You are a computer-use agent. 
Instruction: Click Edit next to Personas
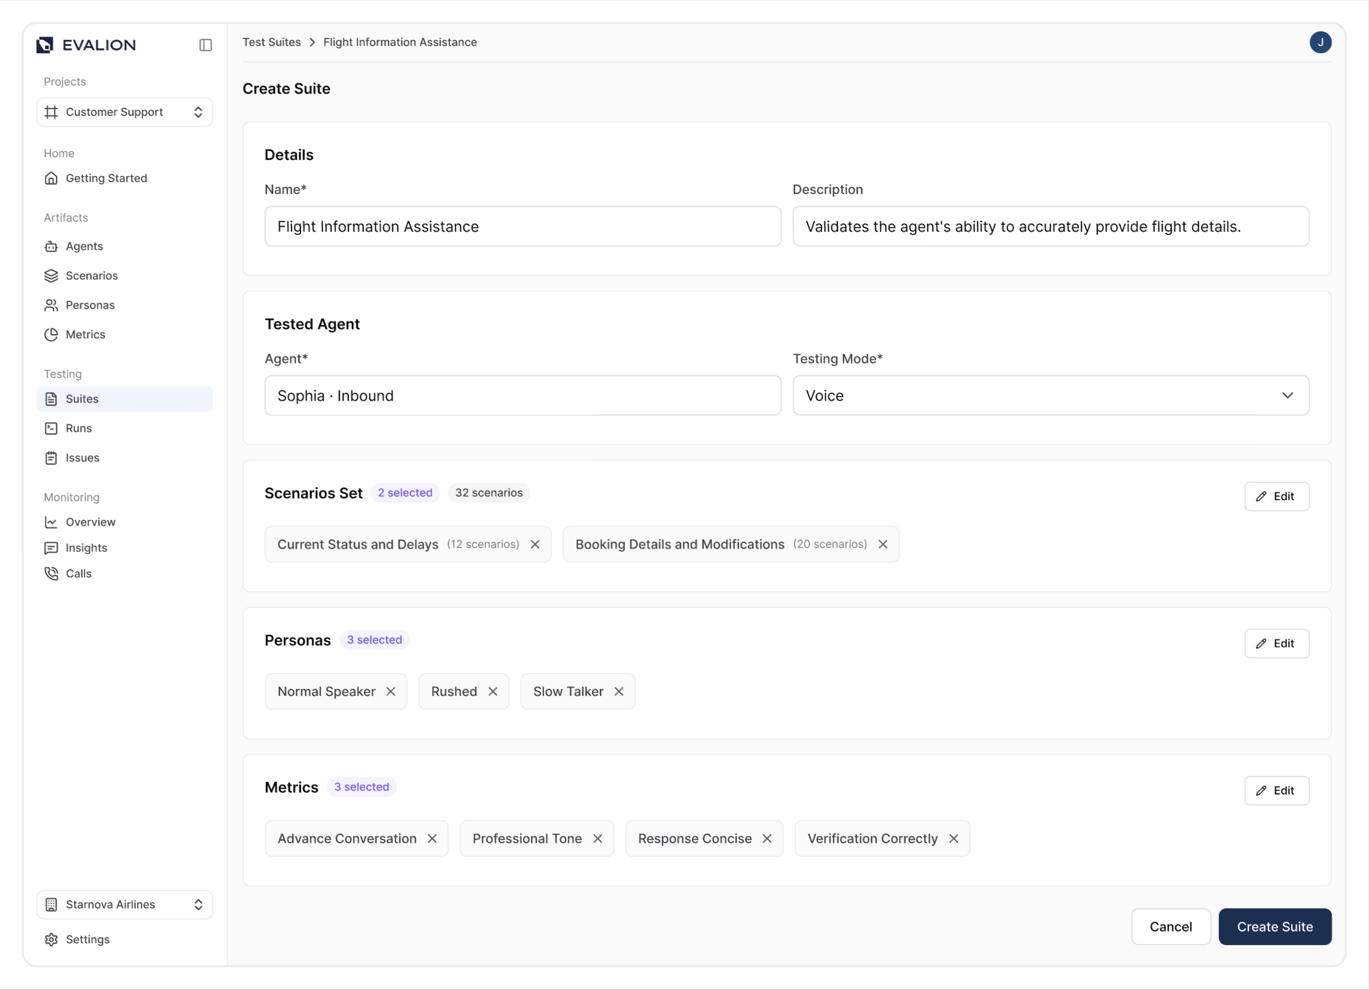(1277, 644)
